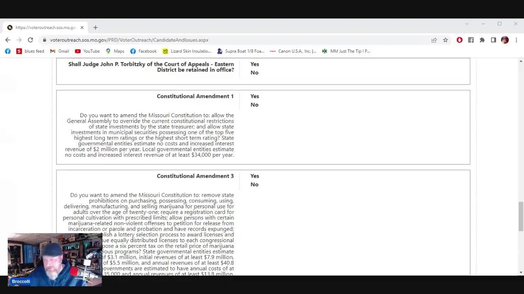Image resolution: width=524 pixels, height=294 pixels.
Task: Click the Constitutional Amendment 1 heading
Action: click(x=195, y=96)
